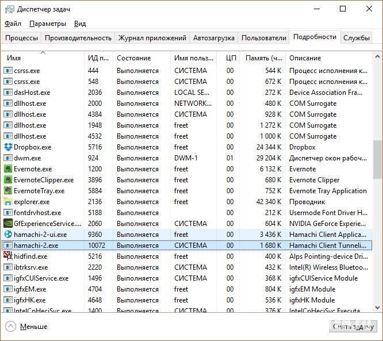The image size is (383, 341).
Task: Click the Проводник description cell
Action: [307, 202]
